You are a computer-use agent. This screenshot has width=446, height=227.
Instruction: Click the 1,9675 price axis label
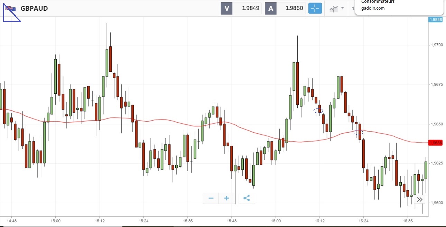point(436,84)
